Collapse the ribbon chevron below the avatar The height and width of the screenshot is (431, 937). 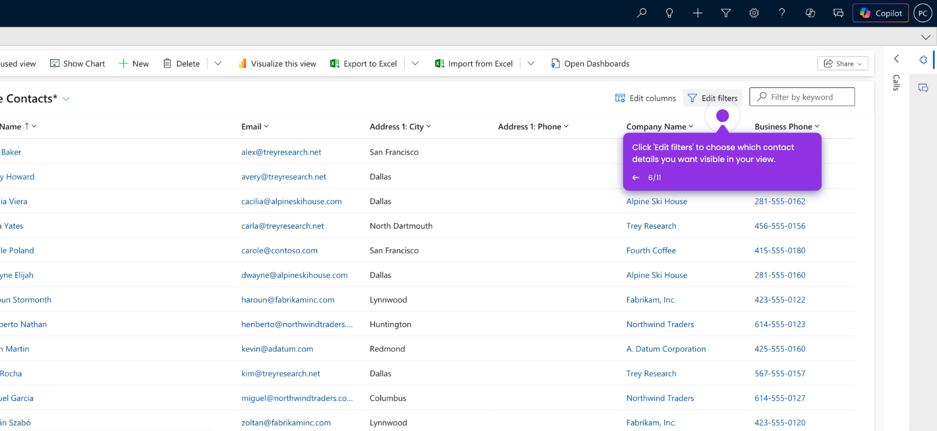point(926,37)
